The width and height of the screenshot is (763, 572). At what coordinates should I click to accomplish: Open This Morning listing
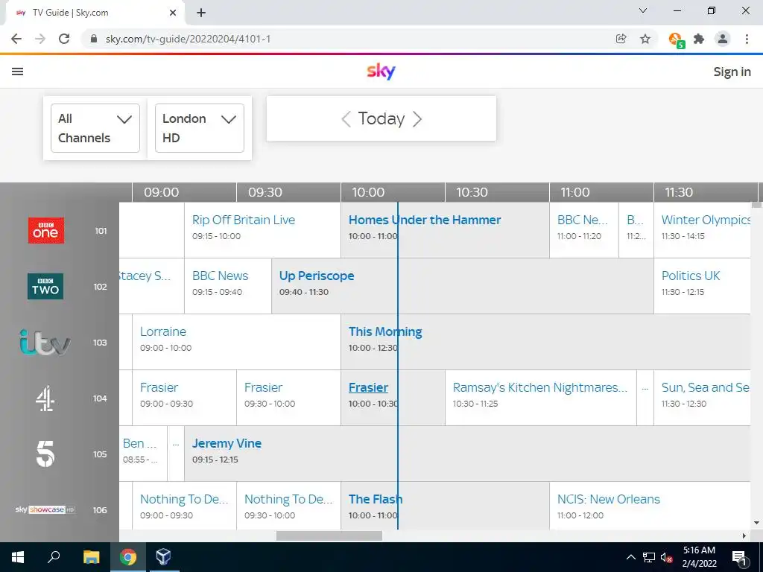point(545,342)
